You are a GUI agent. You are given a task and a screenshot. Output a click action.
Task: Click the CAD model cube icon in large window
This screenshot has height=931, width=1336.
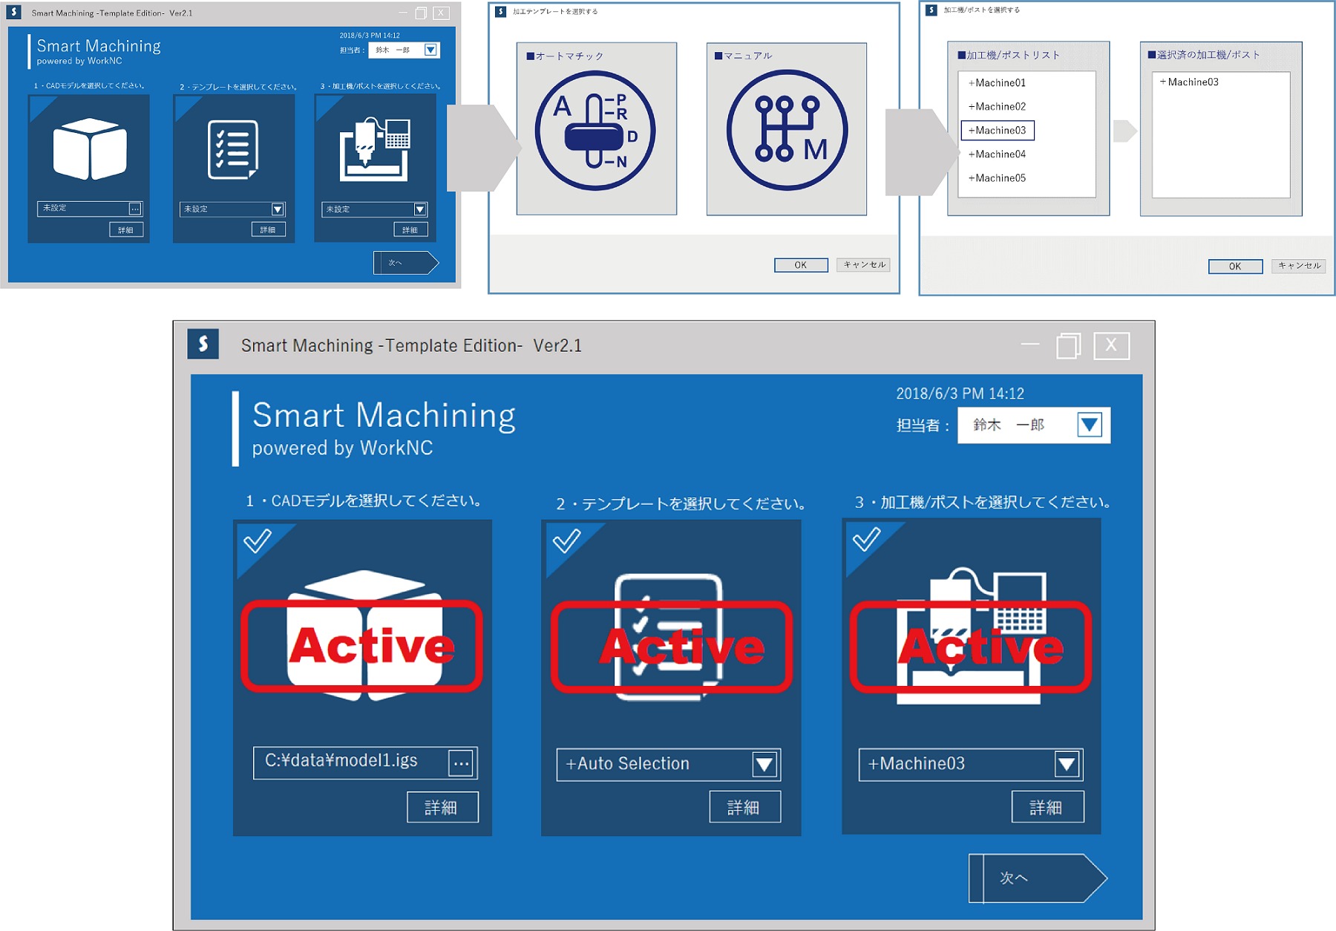click(365, 636)
